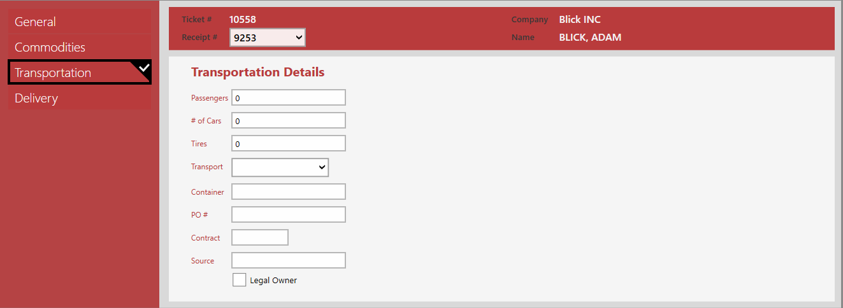Click the Transportation Details heading
Image resolution: width=843 pixels, height=308 pixels.
[258, 72]
